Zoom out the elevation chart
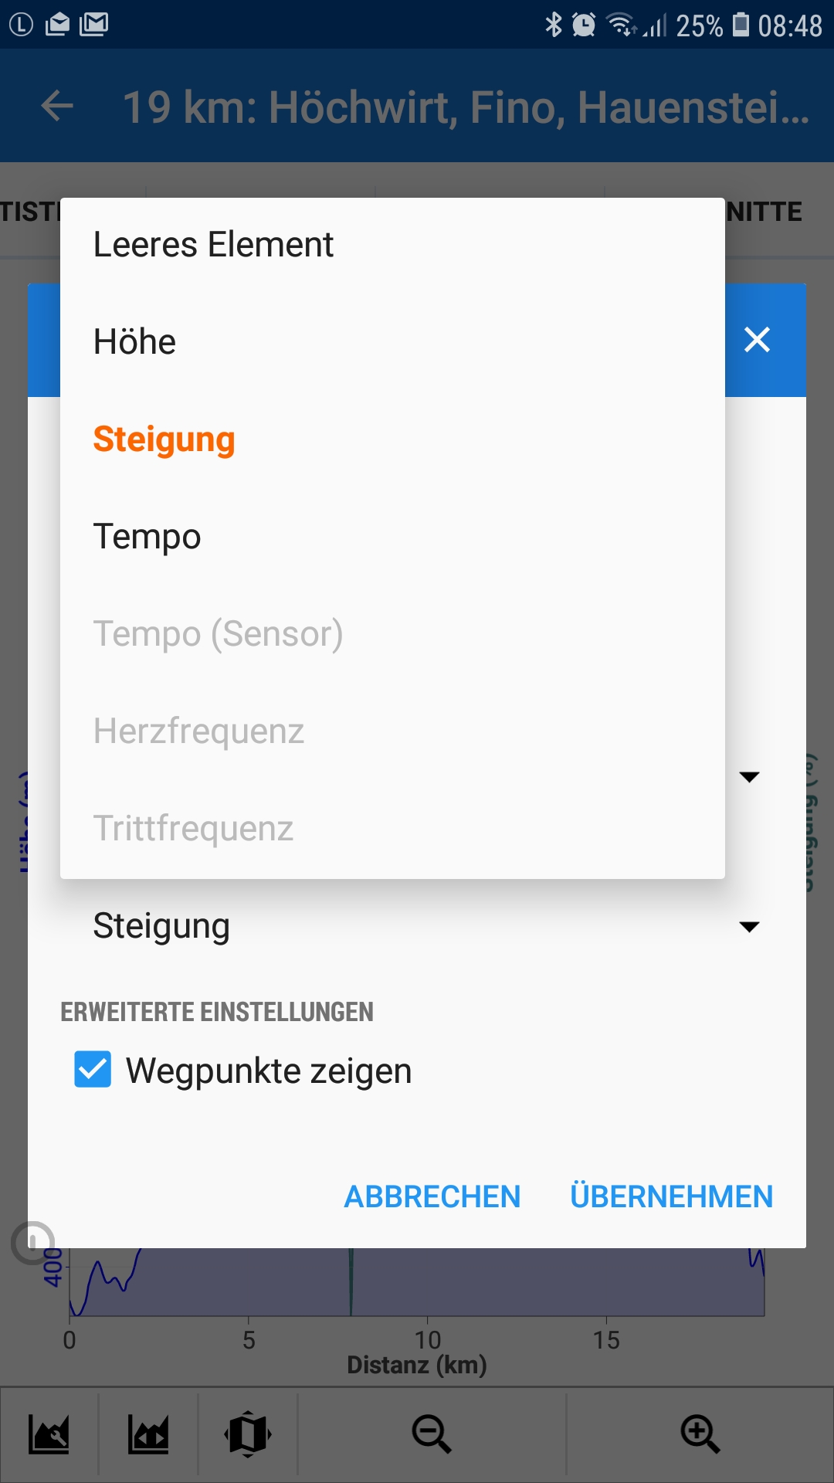 pyautogui.click(x=431, y=1434)
